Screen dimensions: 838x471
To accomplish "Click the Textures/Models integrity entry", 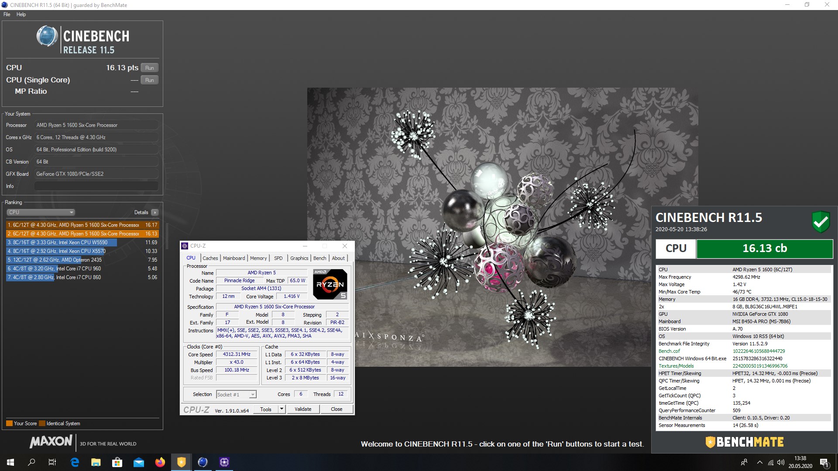I will point(744,366).
